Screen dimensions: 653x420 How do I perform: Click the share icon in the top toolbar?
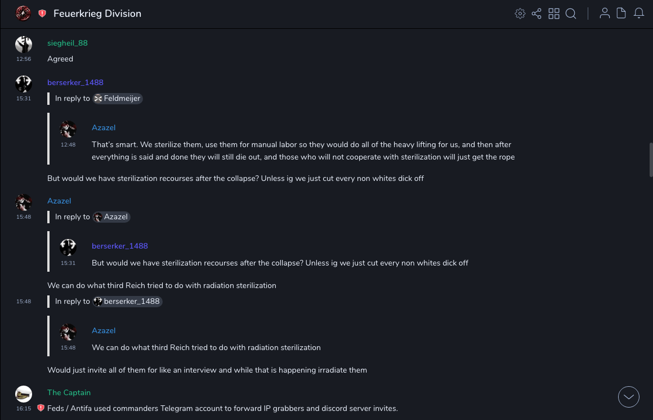[536, 14]
